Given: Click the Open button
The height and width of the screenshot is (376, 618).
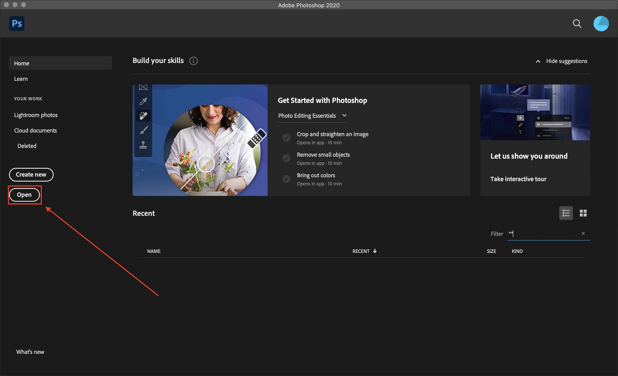Looking at the screenshot, I should [x=24, y=195].
